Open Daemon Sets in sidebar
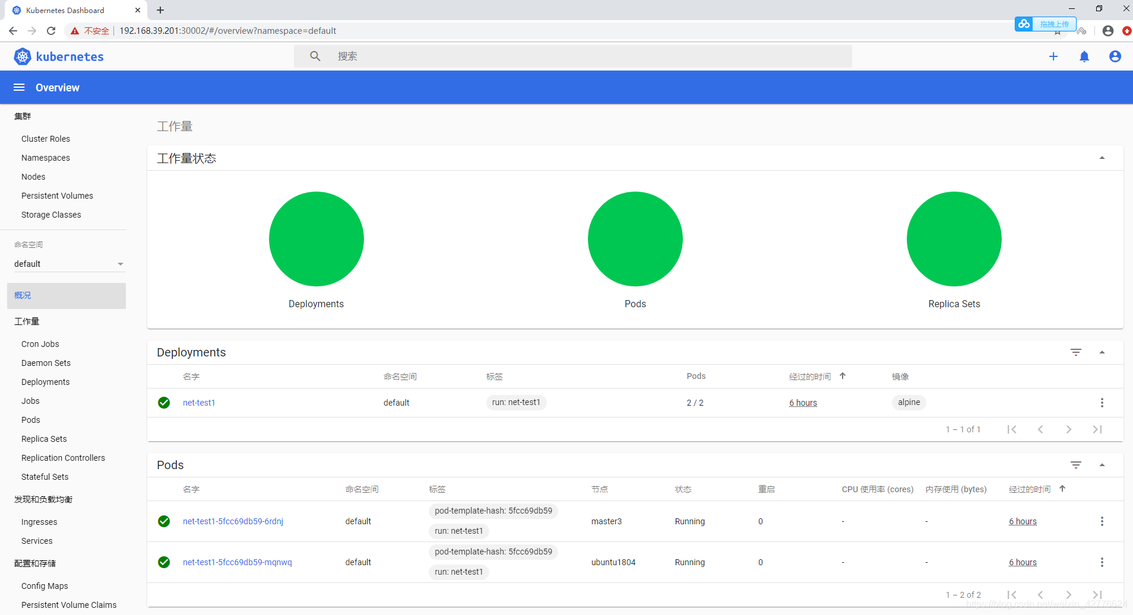 (x=46, y=363)
